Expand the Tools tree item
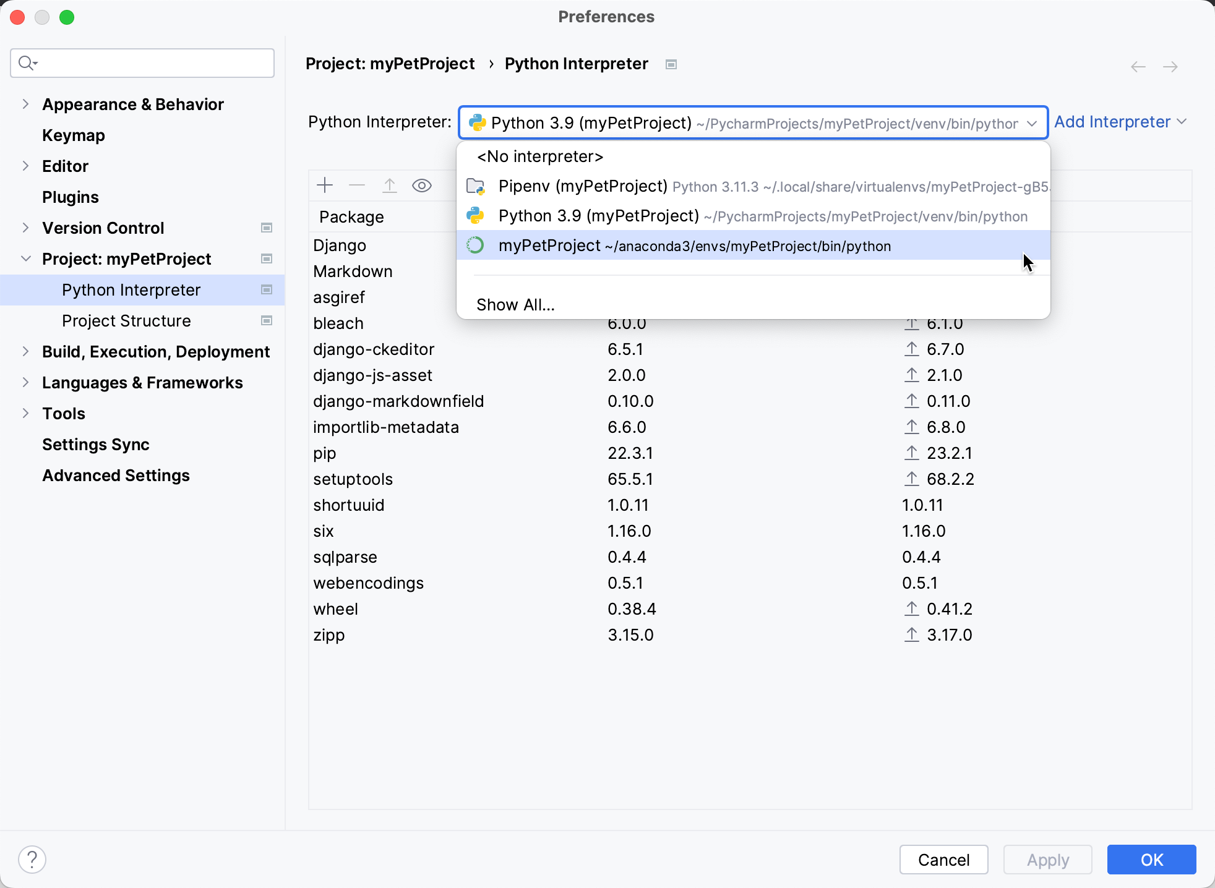Image resolution: width=1215 pixels, height=888 pixels. 25,413
